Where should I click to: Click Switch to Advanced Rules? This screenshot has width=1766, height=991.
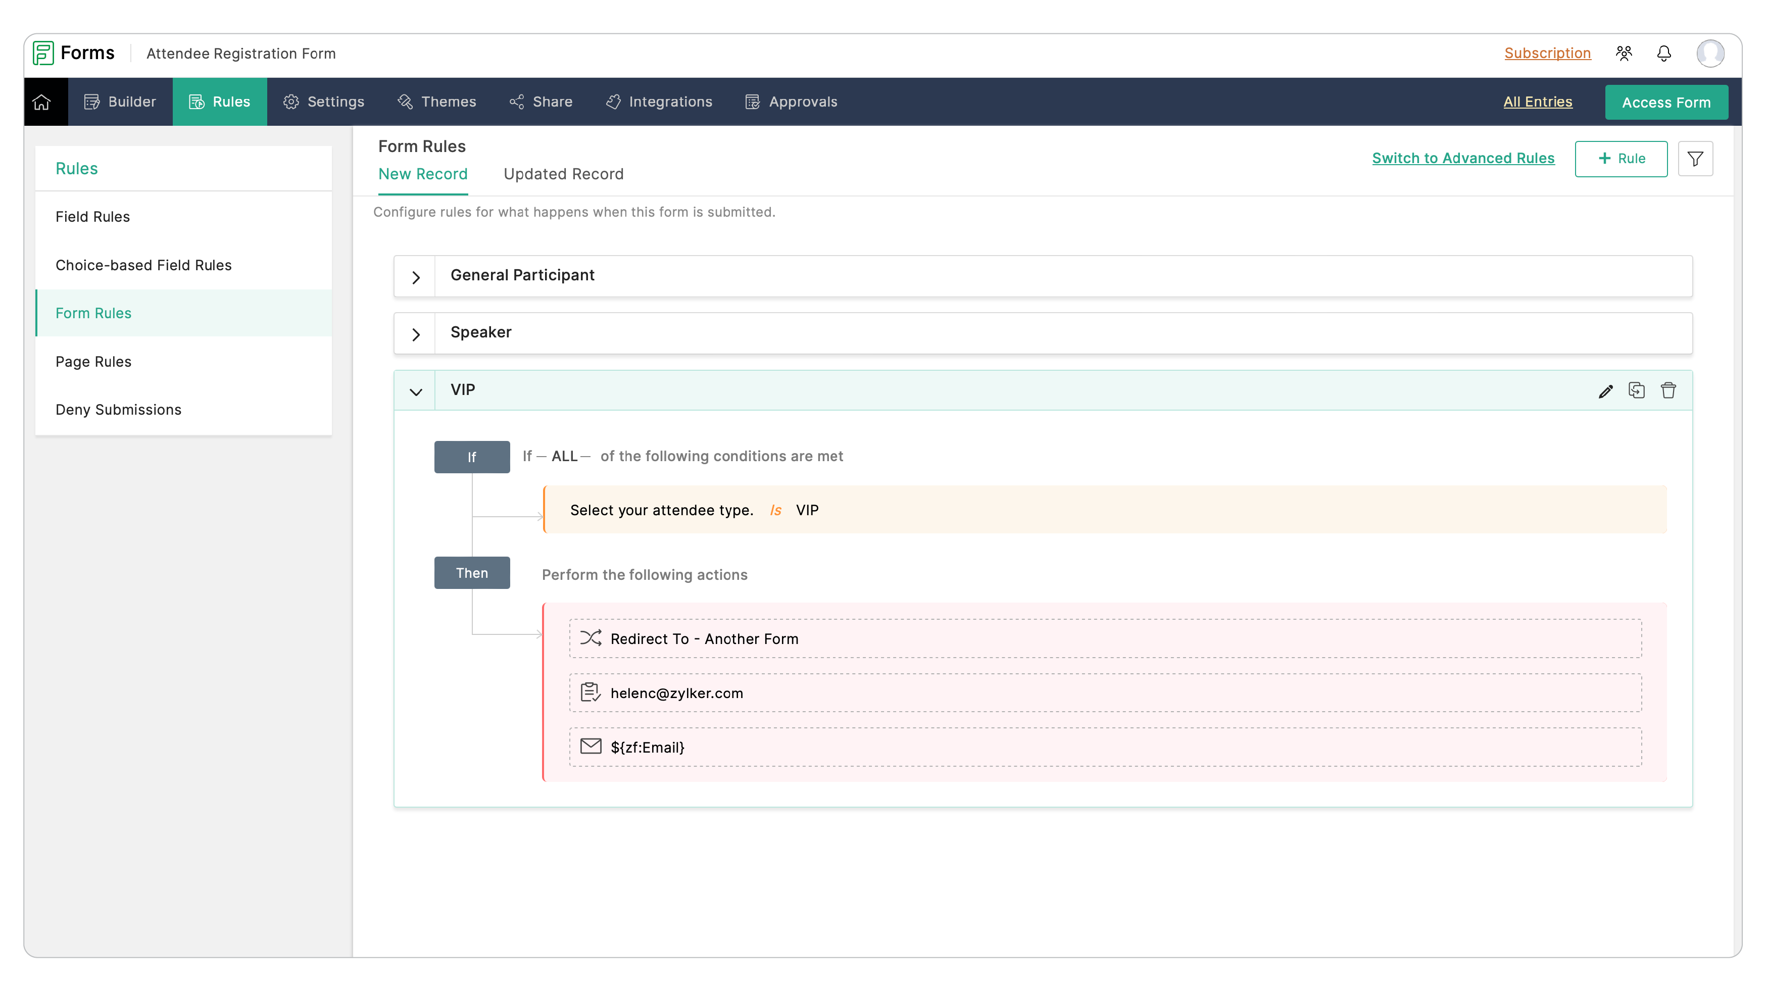[1463, 158]
